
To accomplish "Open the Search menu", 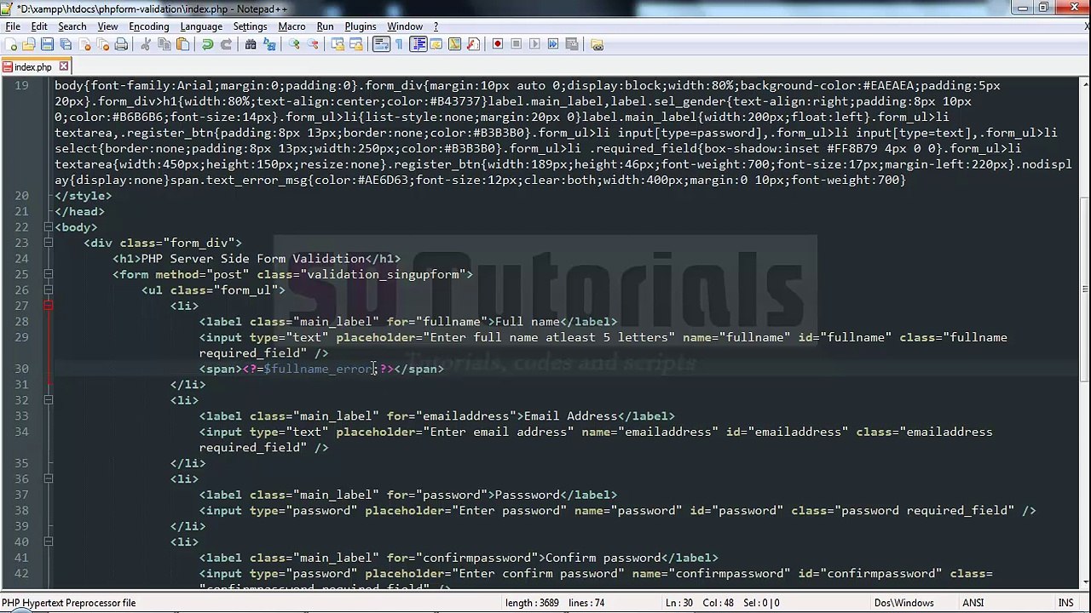I will 72,26.
